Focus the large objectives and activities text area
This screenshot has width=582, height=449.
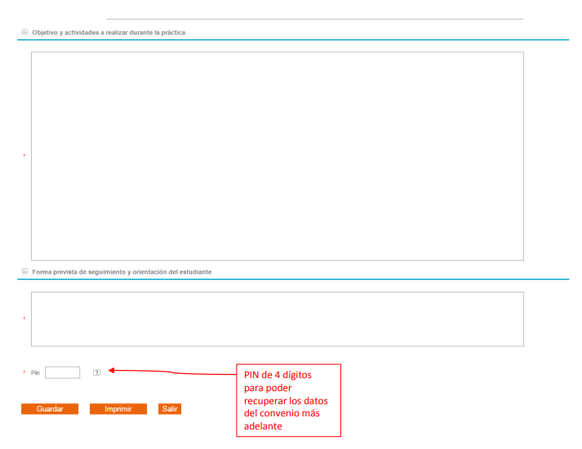(x=277, y=156)
